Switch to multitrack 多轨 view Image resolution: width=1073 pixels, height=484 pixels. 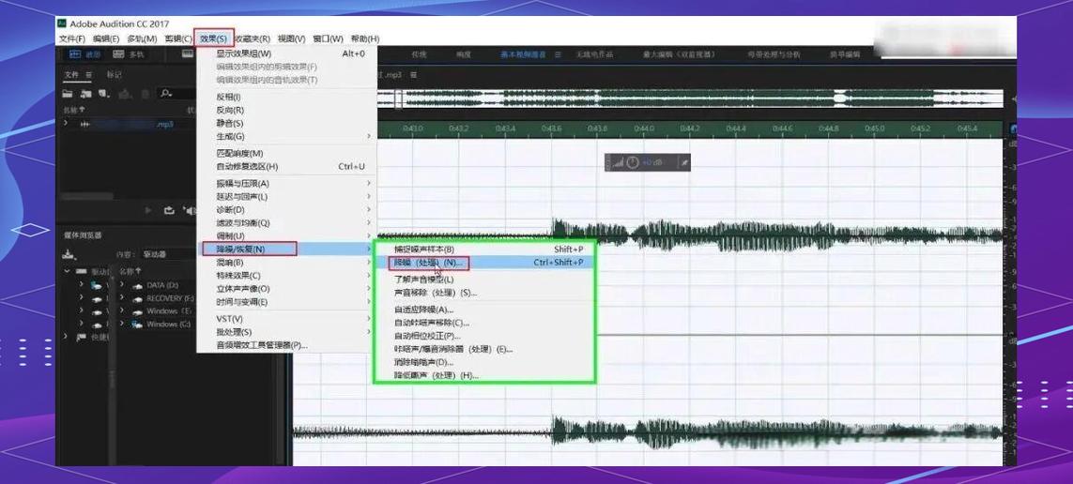(128, 54)
